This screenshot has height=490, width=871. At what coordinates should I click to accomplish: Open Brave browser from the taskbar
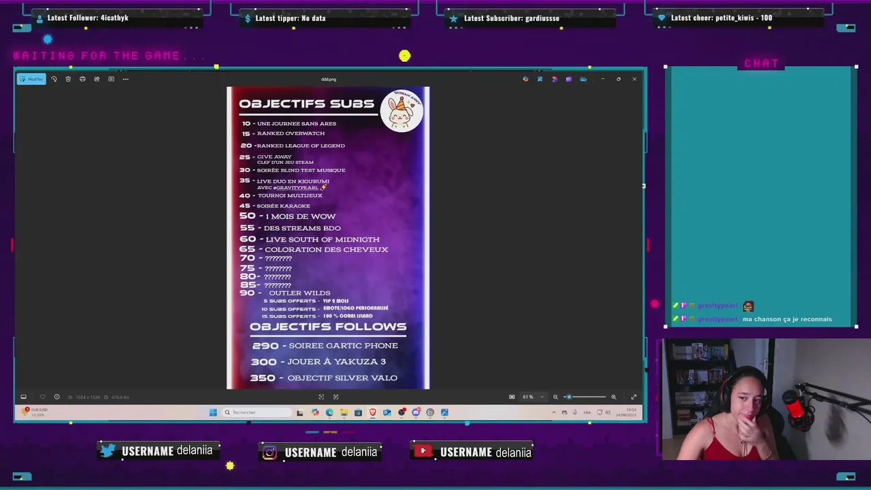pyautogui.click(x=372, y=412)
